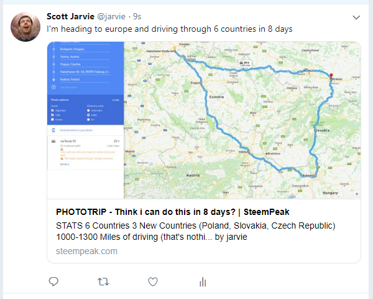Open tweet analytics bar chart icon
The height and width of the screenshot is (299, 373).
[x=203, y=282]
